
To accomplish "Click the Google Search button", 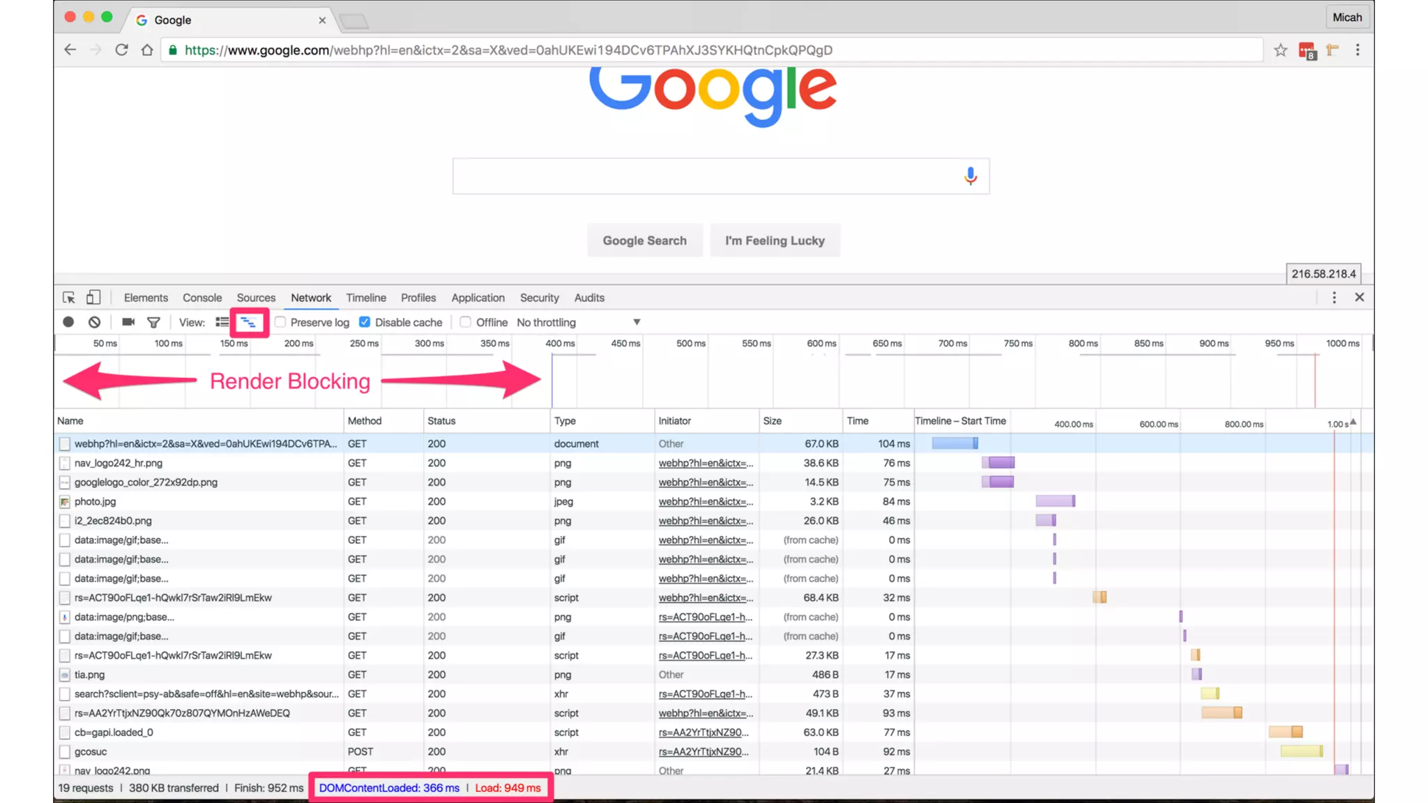I will tap(644, 240).
